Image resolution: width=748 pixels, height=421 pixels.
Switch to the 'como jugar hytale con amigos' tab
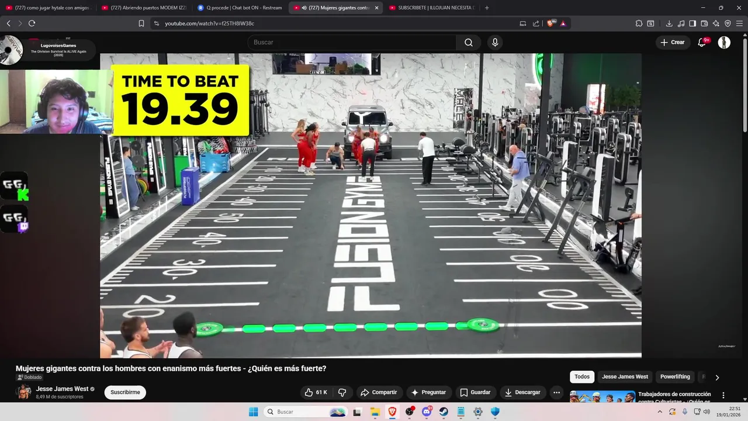[48, 8]
